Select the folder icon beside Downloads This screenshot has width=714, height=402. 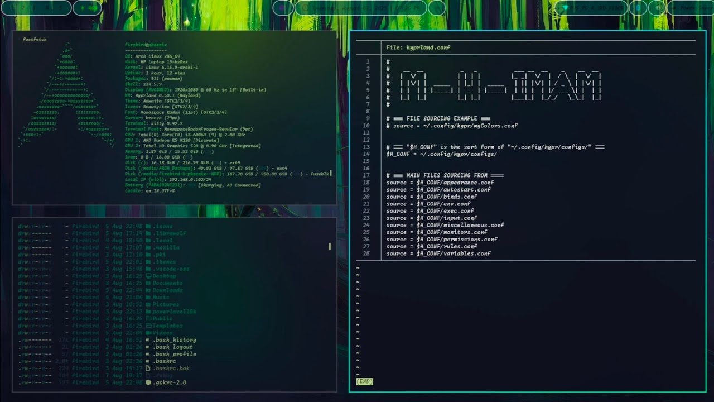148,290
